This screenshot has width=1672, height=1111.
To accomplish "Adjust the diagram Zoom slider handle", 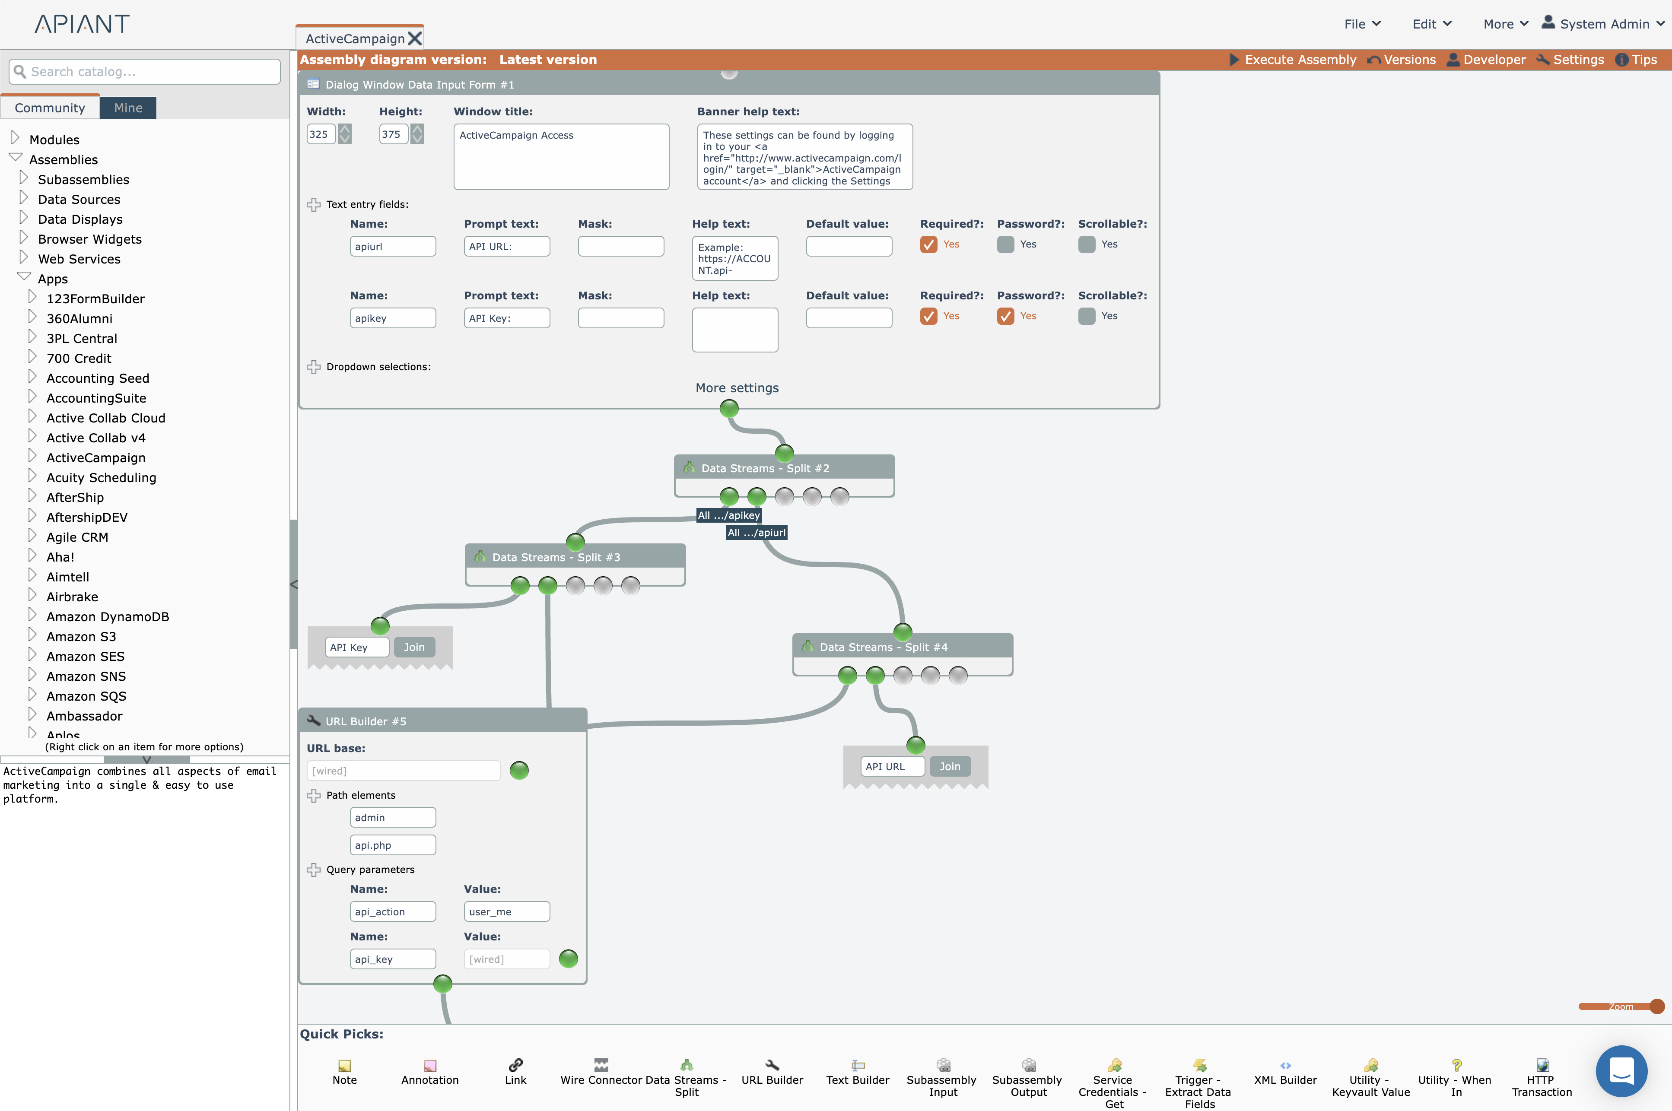I will [x=1656, y=1006].
